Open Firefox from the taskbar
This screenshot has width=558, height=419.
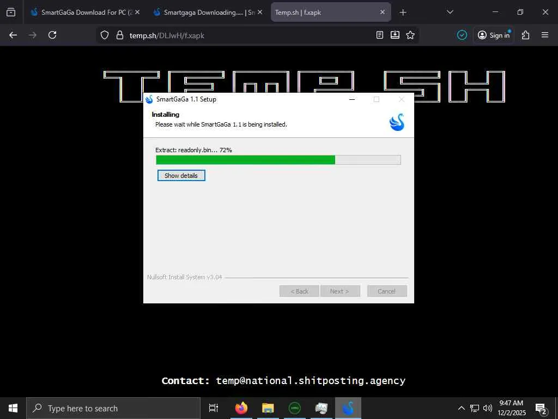click(x=241, y=408)
